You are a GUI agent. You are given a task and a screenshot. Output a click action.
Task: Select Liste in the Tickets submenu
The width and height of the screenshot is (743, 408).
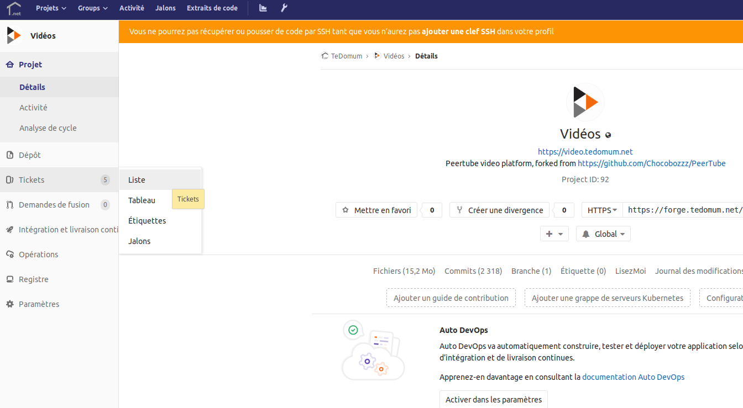pos(137,180)
